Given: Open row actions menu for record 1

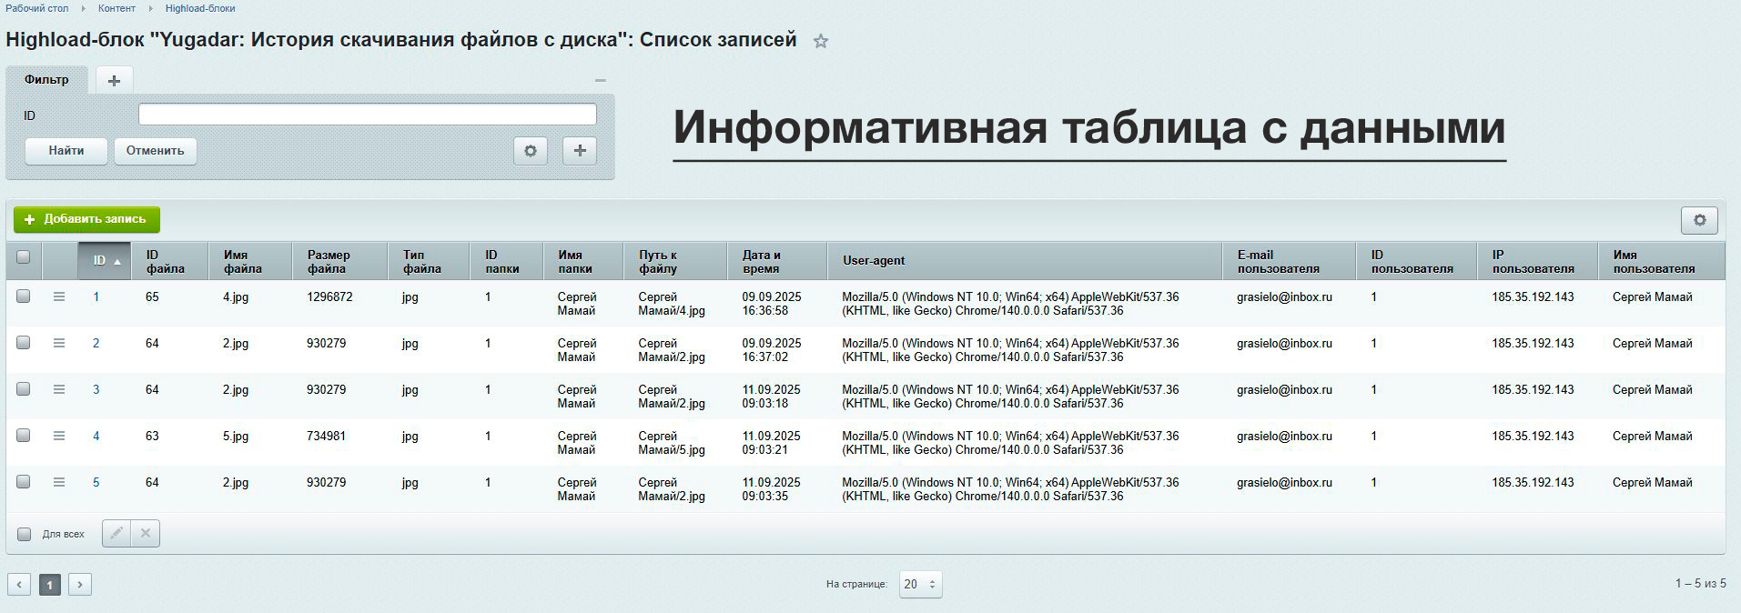Looking at the screenshot, I should pyautogui.click(x=59, y=297).
